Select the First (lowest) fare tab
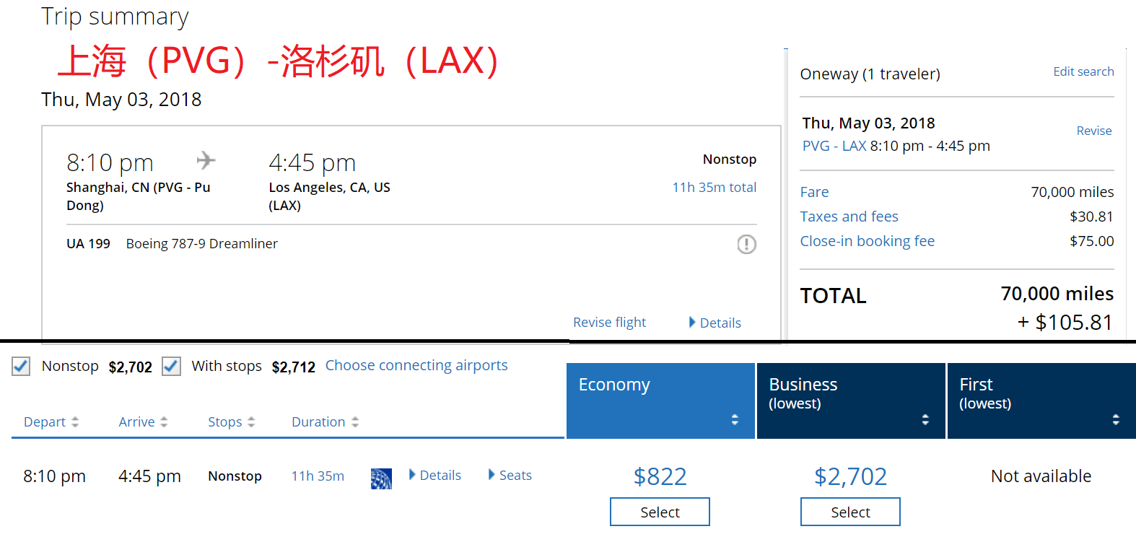Image resolution: width=1136 pixels, height=542 pixels. [1041, 401]
